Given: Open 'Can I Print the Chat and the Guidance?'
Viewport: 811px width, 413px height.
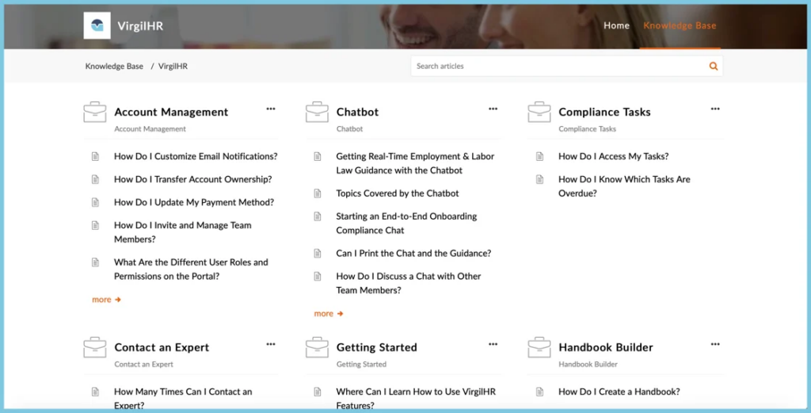Looking at the screenshot, I should pyautogui.click(x=413, y=254).
